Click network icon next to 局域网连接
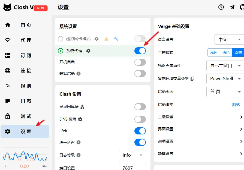Image resolution: width=244 pixels, height=170 pixels. pyautogui.click(x=82, y=107)
